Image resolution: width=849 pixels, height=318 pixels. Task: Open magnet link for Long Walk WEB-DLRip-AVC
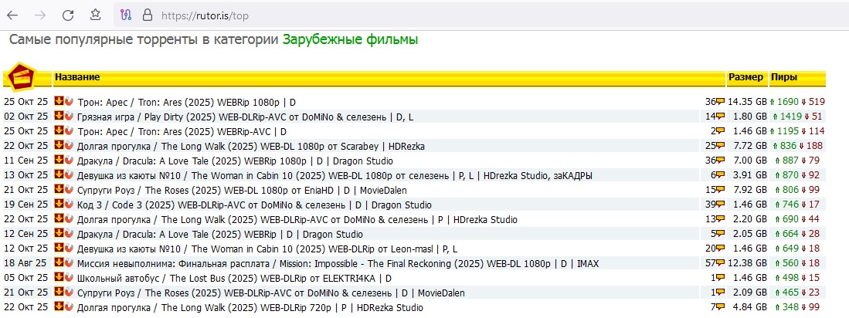(68, 218)
